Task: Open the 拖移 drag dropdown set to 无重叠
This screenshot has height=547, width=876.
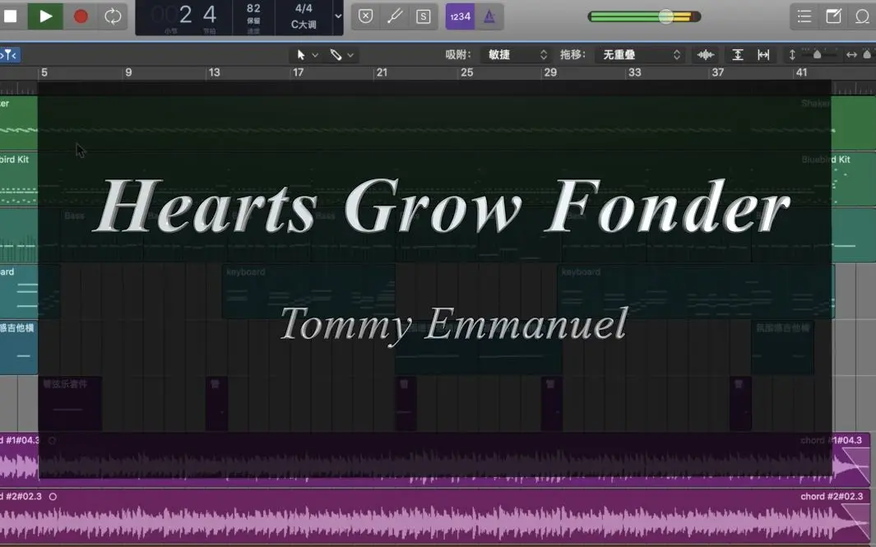Action: point(640,55)
